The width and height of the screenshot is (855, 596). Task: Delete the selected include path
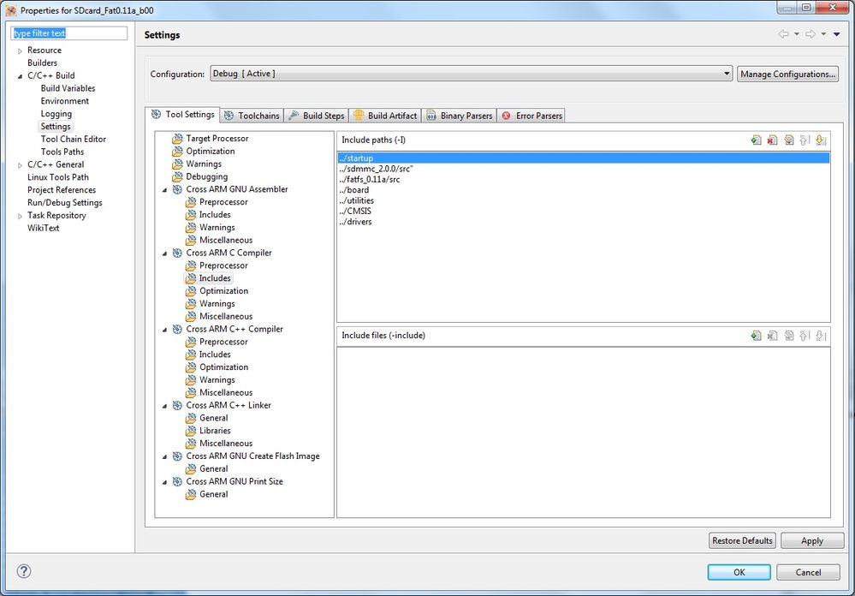pyautogui.click(x=772, y=140)
